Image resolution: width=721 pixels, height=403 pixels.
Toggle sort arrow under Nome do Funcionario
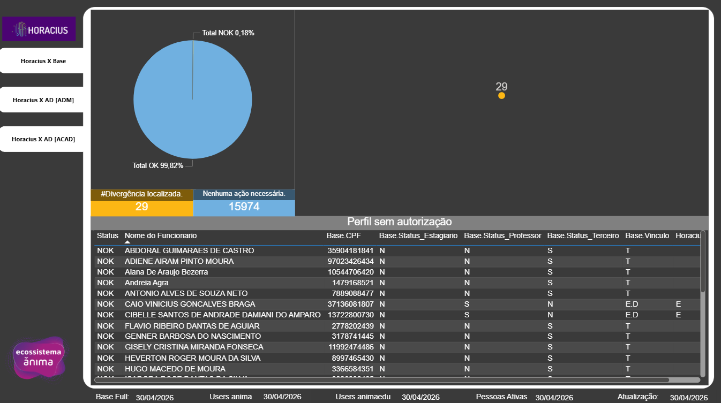127,242
